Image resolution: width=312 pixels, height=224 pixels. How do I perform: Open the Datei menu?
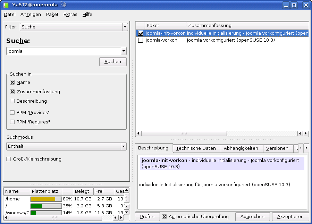[x=10, y=14]
